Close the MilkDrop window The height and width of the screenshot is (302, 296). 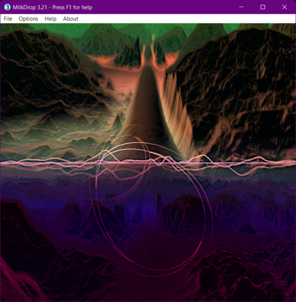click(284, 7)
